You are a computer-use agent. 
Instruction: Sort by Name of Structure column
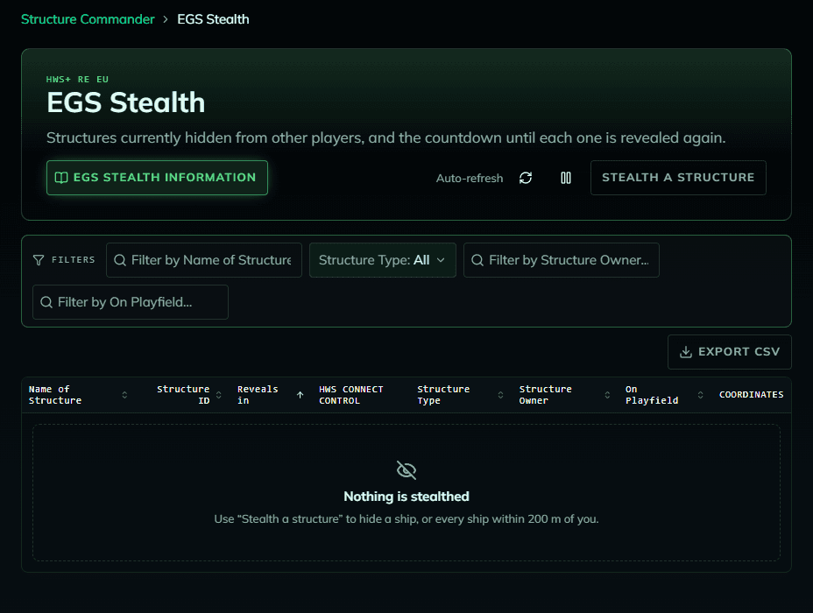[78, 395]
